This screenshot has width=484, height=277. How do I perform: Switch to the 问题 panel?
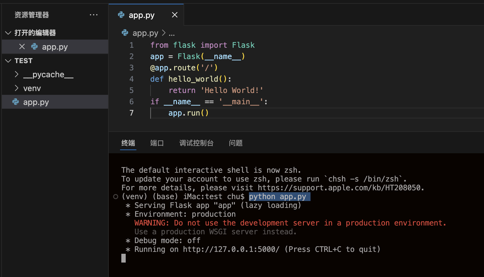pos(235,143)
